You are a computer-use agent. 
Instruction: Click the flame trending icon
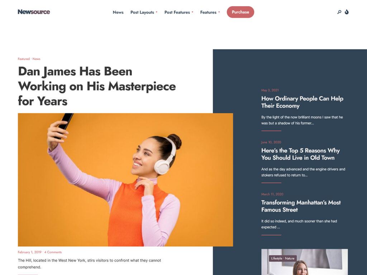click(347, 12)
